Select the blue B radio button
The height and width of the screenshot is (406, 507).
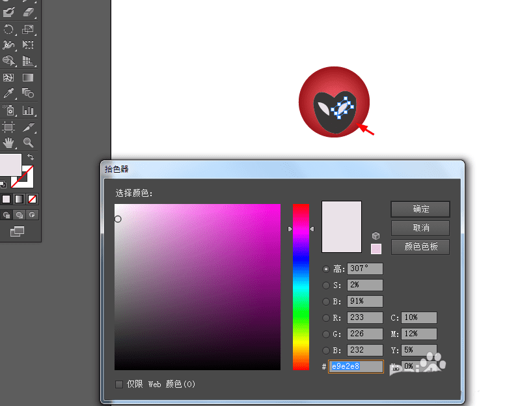[x=326, y=351]
